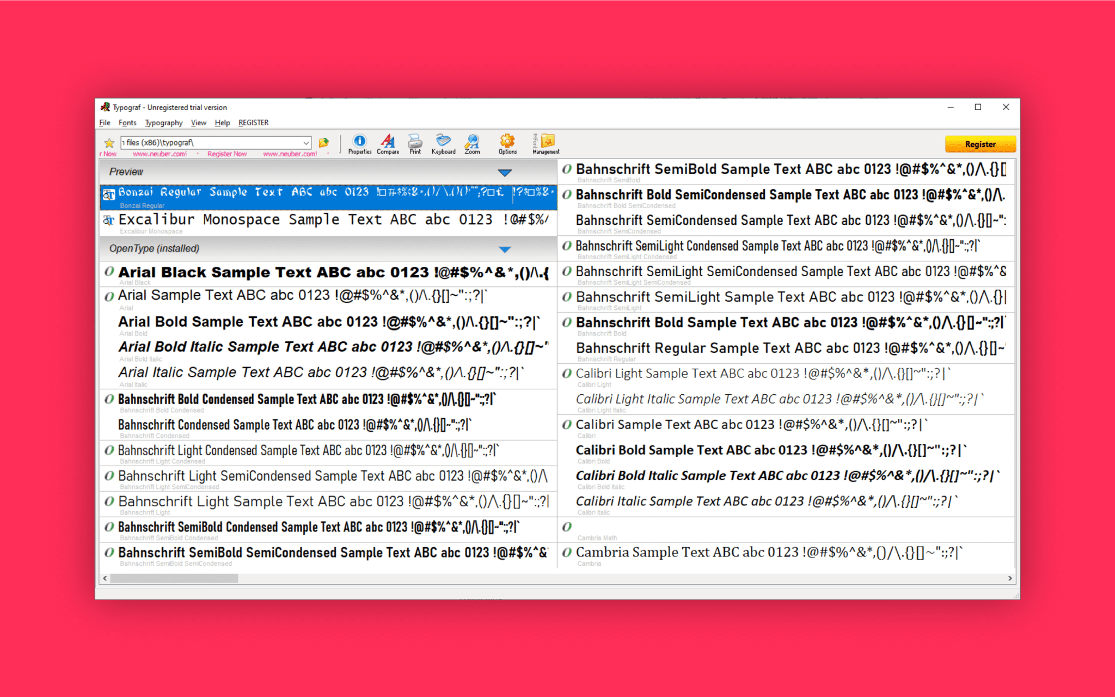
Task: Click the Preview section header label
Action: pos(126,172)
